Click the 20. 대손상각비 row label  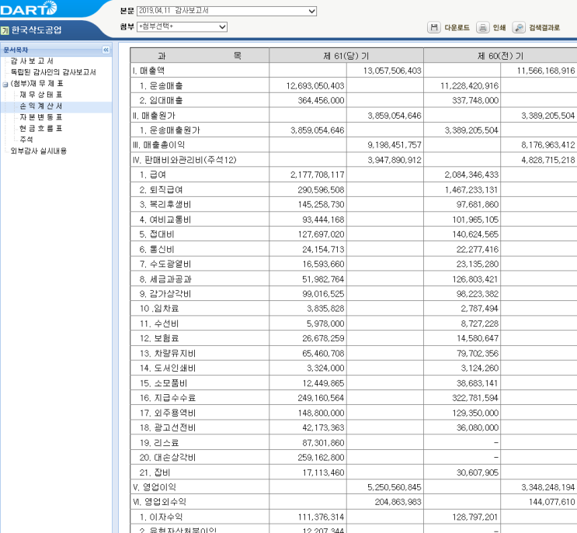pyautogui.click(x=168, y=457)
